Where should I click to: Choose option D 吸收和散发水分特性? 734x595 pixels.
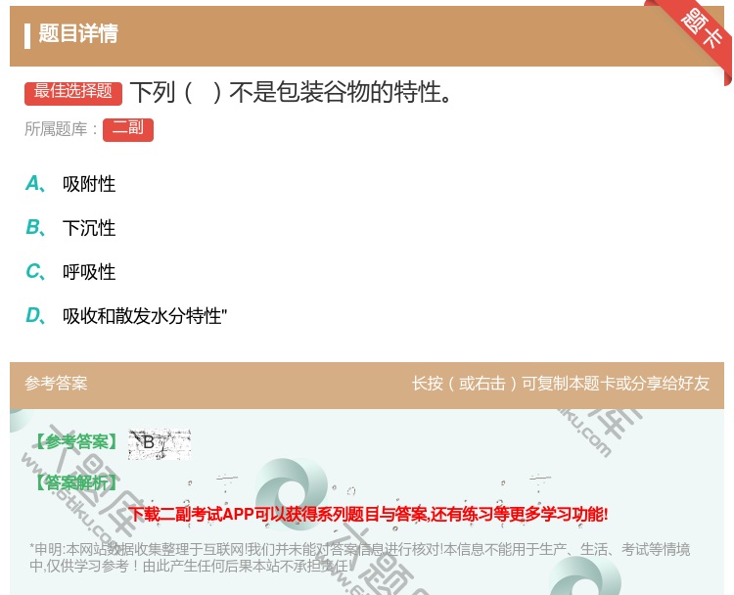(x=126, y=315)
